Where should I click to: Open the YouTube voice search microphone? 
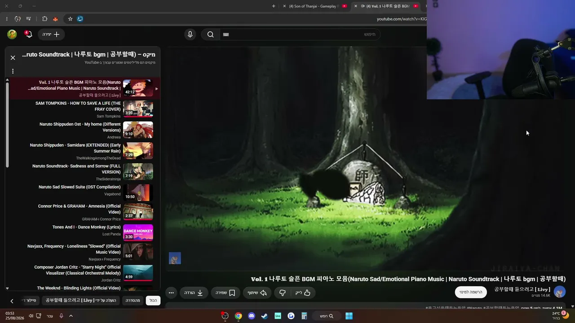coord(190,35)
